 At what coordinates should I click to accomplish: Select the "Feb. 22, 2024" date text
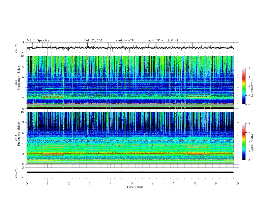pos(94,40)
